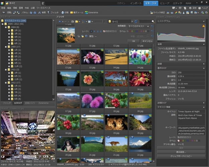Image resolution: width=209 pixels, height=167 pixels.
Task: Click the thumbnail view mode grid icon
Action: click(x=89, y=21)
